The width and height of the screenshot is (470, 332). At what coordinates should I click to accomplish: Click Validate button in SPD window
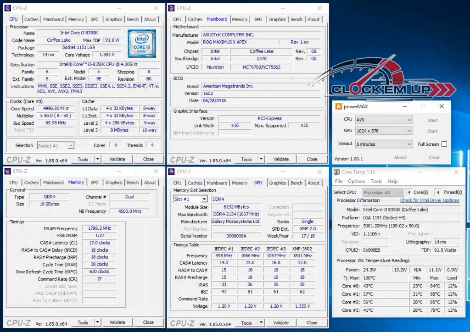281,323
